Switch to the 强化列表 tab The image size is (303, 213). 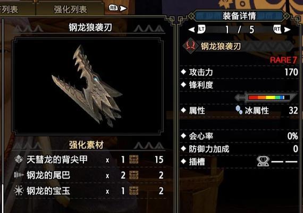tap(70, 9)
